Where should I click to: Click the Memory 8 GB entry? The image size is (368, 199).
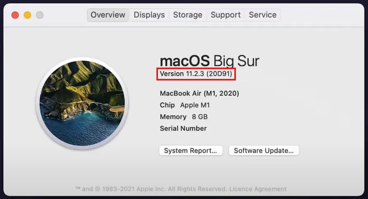tap(184, 117)
